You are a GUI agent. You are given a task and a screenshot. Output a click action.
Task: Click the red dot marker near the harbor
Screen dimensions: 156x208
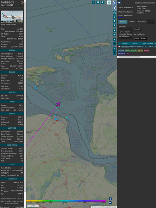tap(57, 121)
